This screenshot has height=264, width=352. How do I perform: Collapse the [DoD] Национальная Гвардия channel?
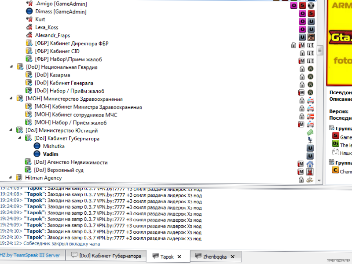[11, 67]
